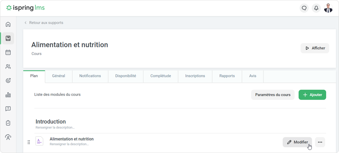The height and width of the screenshot is (153, 339).
Task: Click the notifications bell icon
Action: point(316,8)
